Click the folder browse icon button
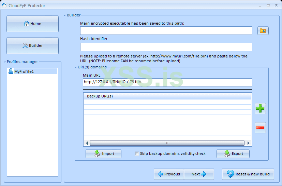Image resolution: width=282 pixels, height=186 pixels. pos(263,31)
